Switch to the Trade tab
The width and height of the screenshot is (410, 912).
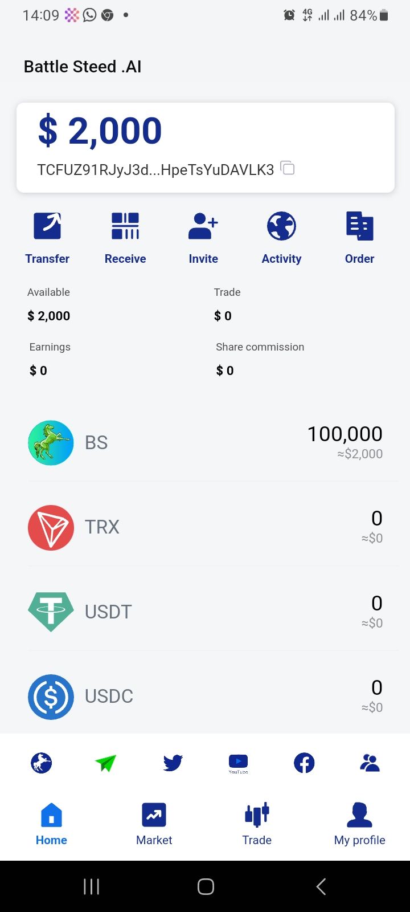(257, 824)
